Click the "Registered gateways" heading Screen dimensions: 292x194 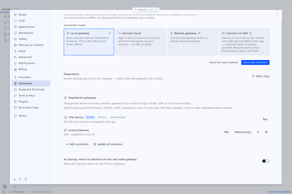tap(82, 98)
